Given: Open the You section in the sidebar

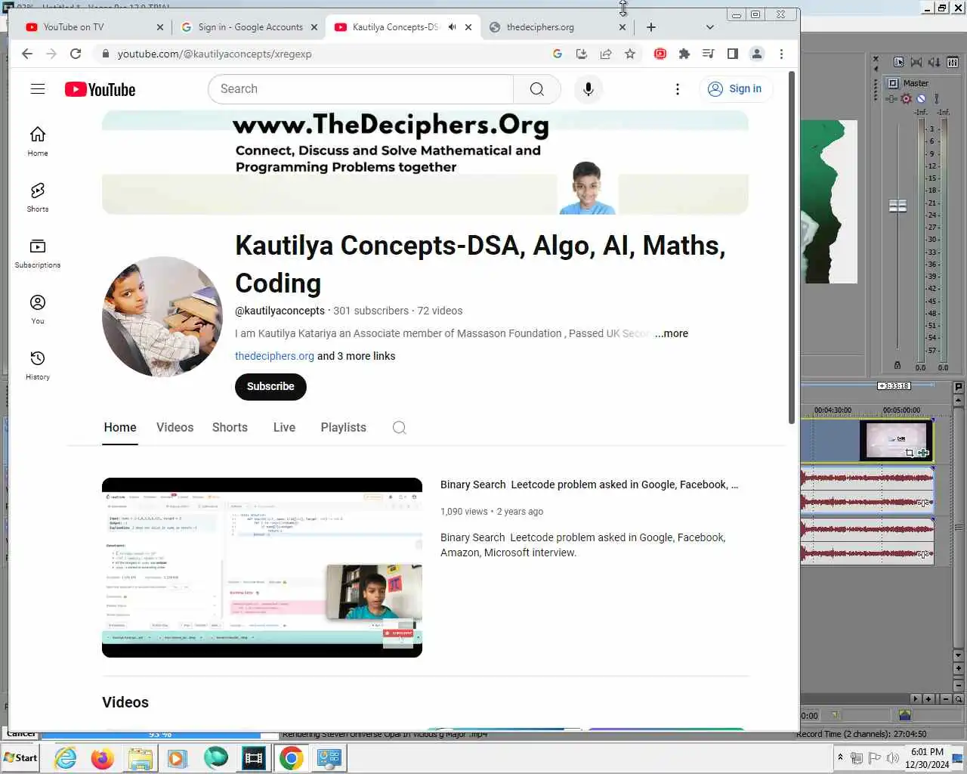Looking at the screenshot, I should pos(38,309).
